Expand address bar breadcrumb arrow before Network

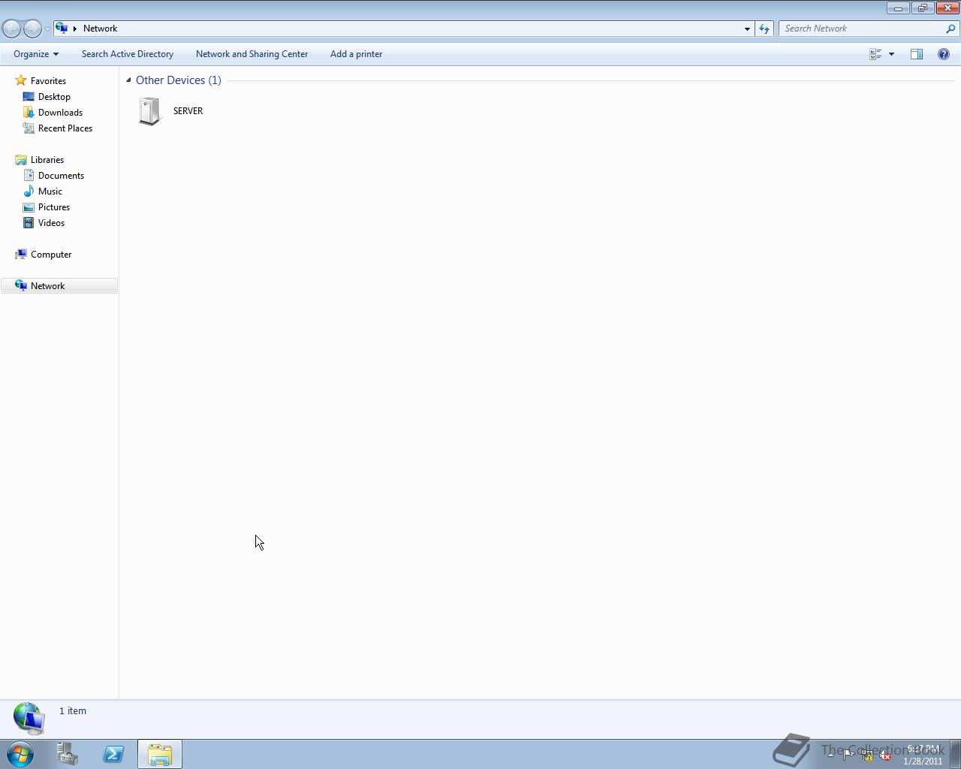click(x=75, y=29)
